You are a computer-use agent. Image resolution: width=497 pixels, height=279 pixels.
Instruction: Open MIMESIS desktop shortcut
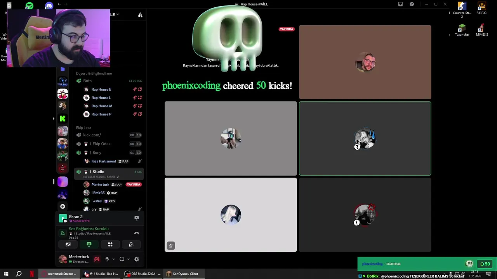click(482, 30)
